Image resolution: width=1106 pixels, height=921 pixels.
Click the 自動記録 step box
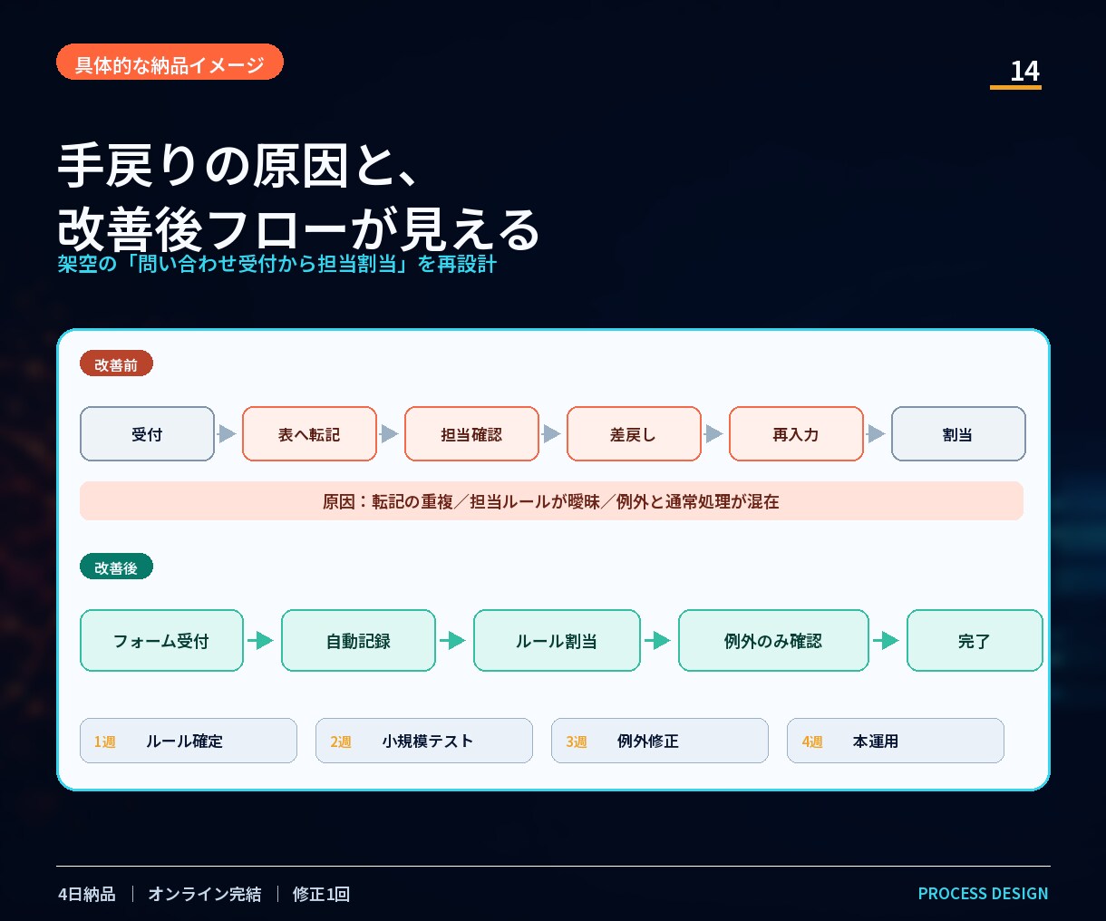click(358, 641)
